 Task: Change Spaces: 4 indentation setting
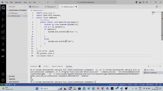tap(123, 85)
